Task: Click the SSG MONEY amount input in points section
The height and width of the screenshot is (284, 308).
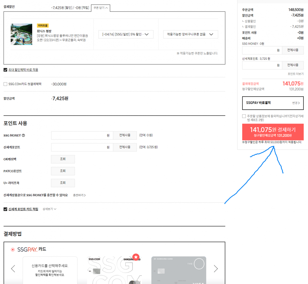Action: click(82, 135)
